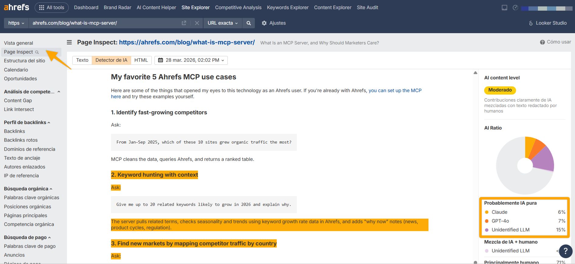The height and width of the screenshot is (264, 575).
Task: Open Texto de anclaje
Action: pos(22,158)
